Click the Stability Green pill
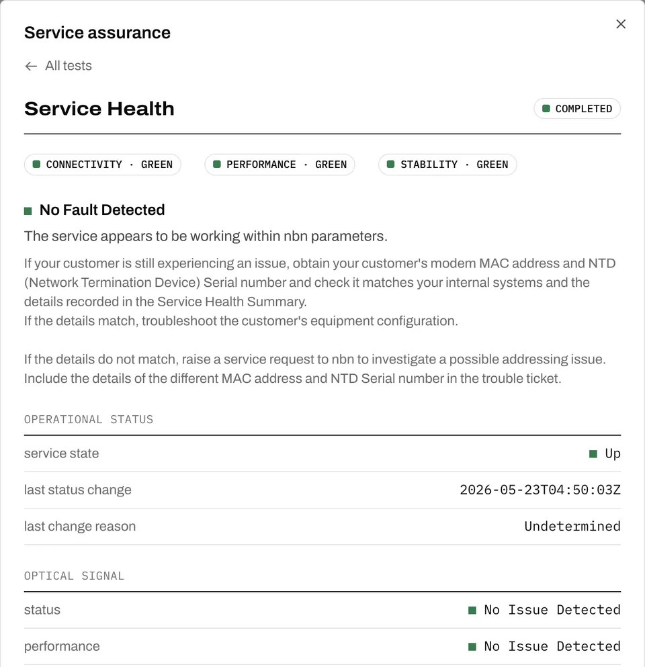The height and width of the screenshot is (667, 645). (x=447, y=165)
